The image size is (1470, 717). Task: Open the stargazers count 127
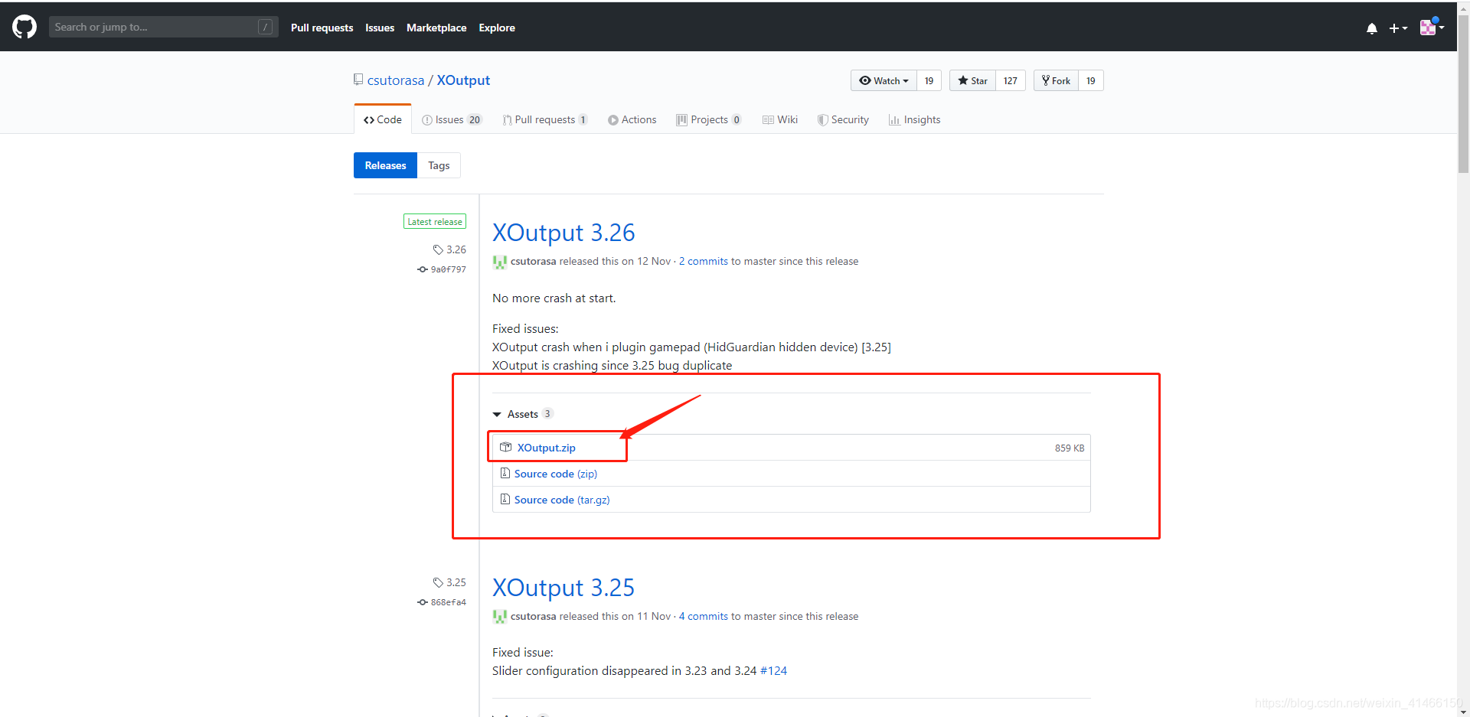point(1011,80)
